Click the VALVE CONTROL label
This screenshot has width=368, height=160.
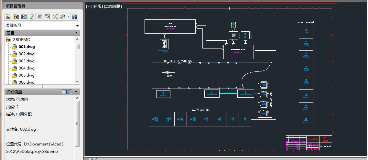(200, 110)
